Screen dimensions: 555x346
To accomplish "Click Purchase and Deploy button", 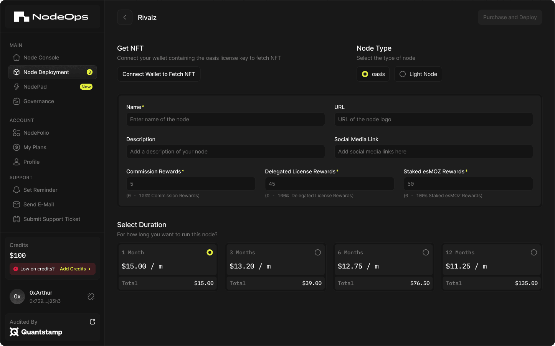I will (510, 17).
